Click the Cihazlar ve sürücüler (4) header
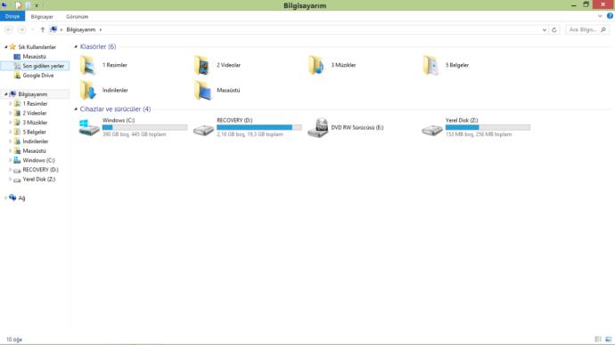 (x=115, y=109)
